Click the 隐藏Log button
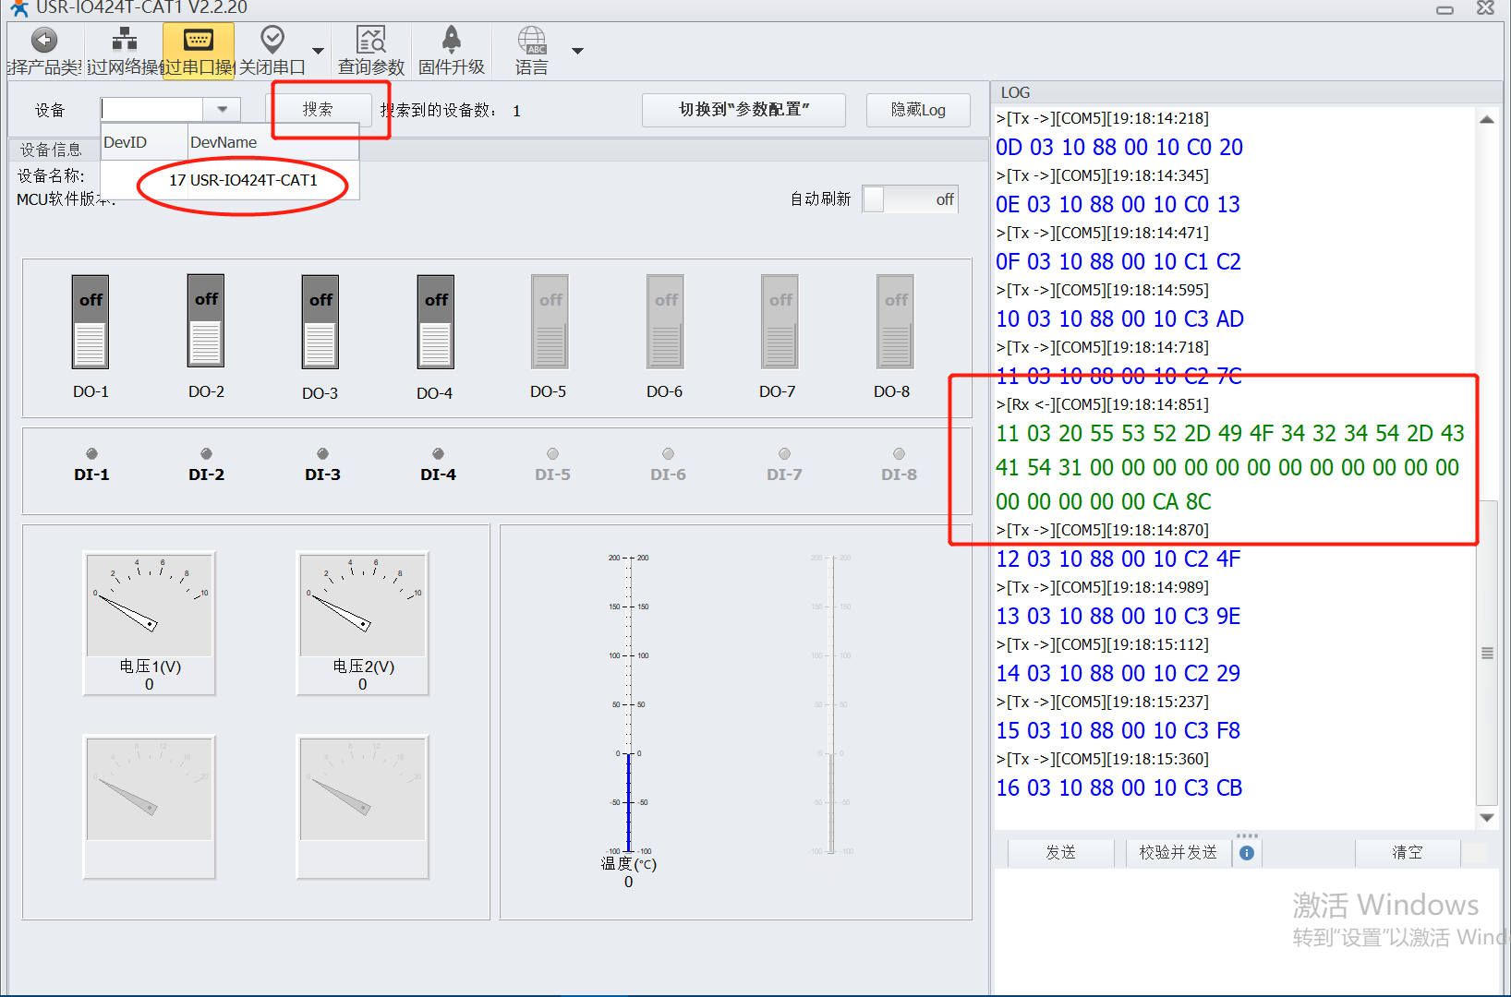 click(x=918, y=110)
